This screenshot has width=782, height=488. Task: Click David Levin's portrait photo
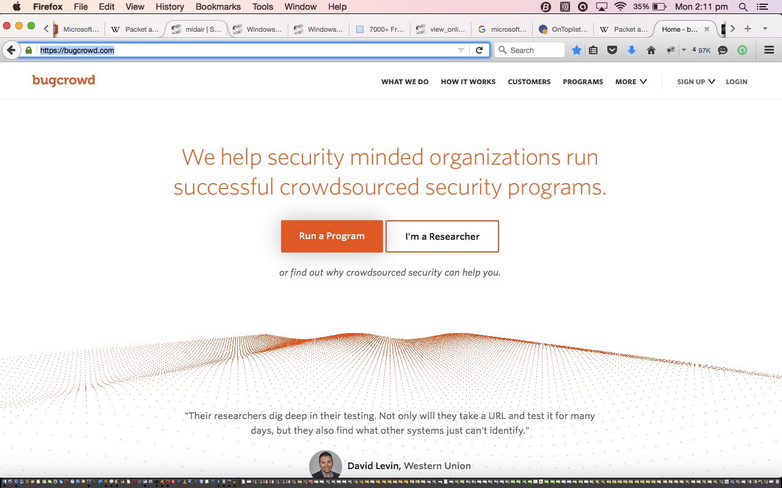[326, 464]
